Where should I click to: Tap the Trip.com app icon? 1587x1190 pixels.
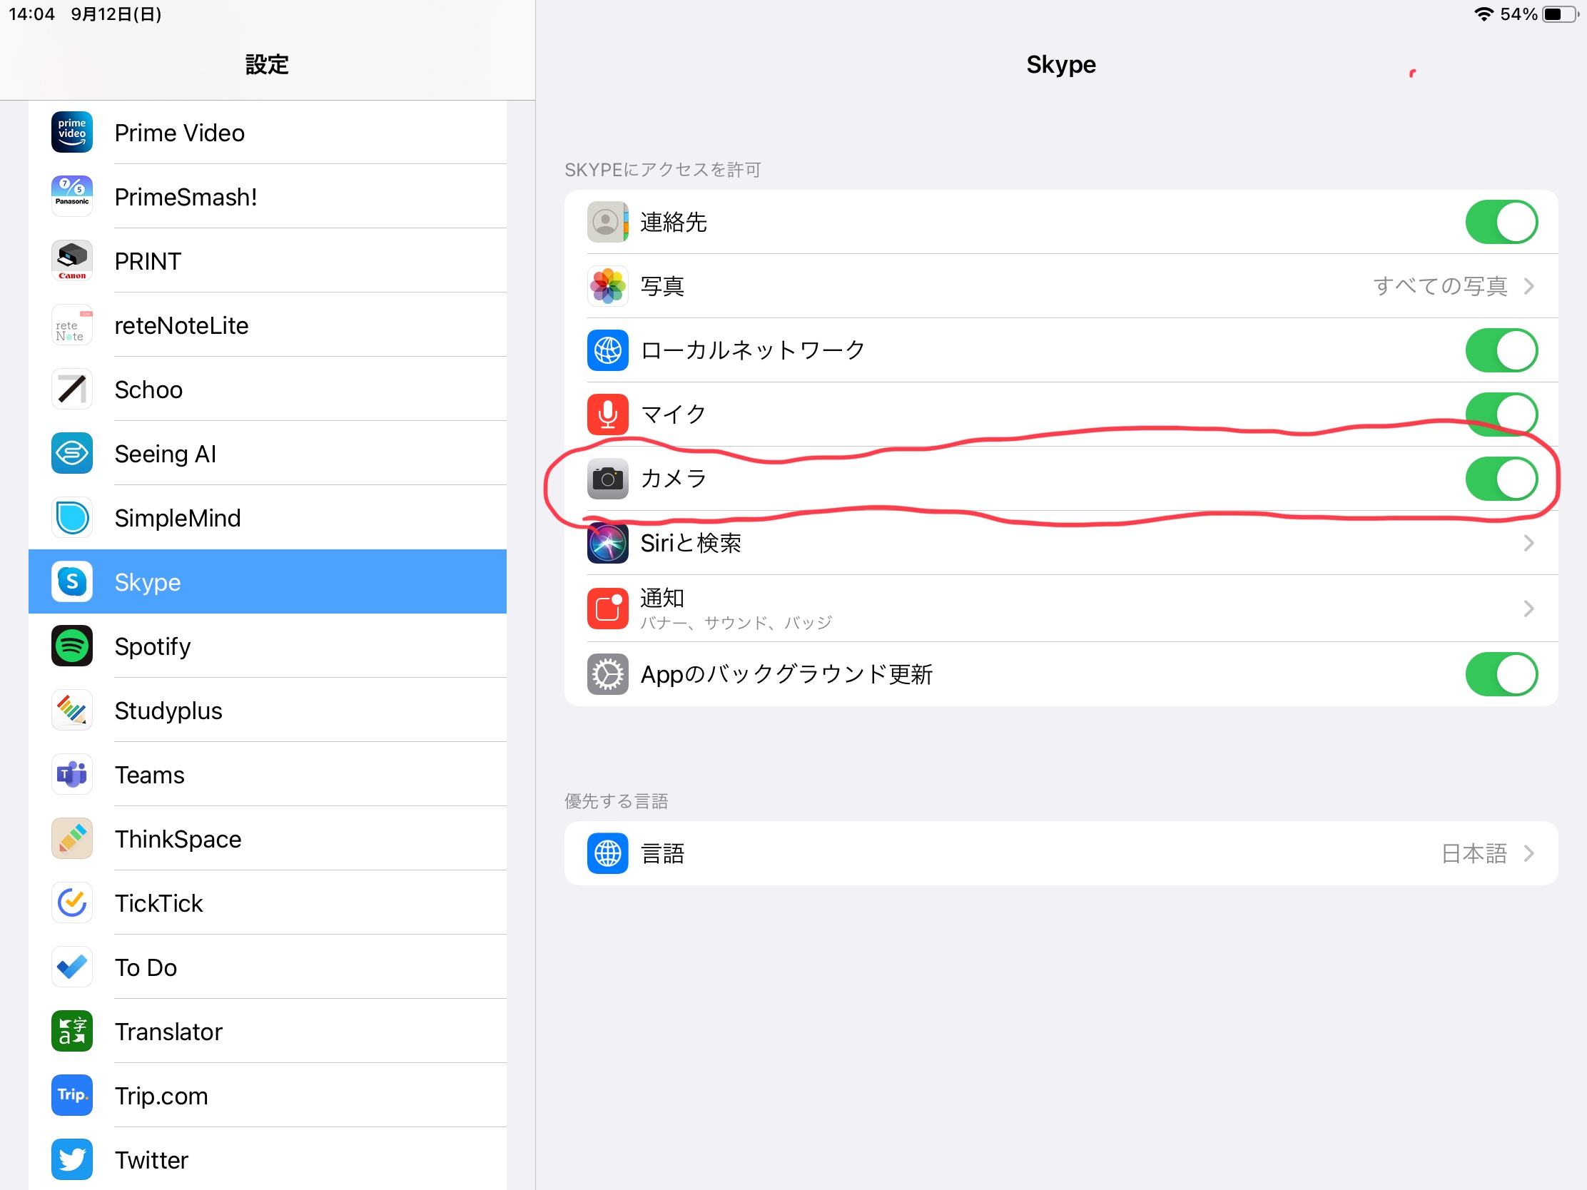72,1094
